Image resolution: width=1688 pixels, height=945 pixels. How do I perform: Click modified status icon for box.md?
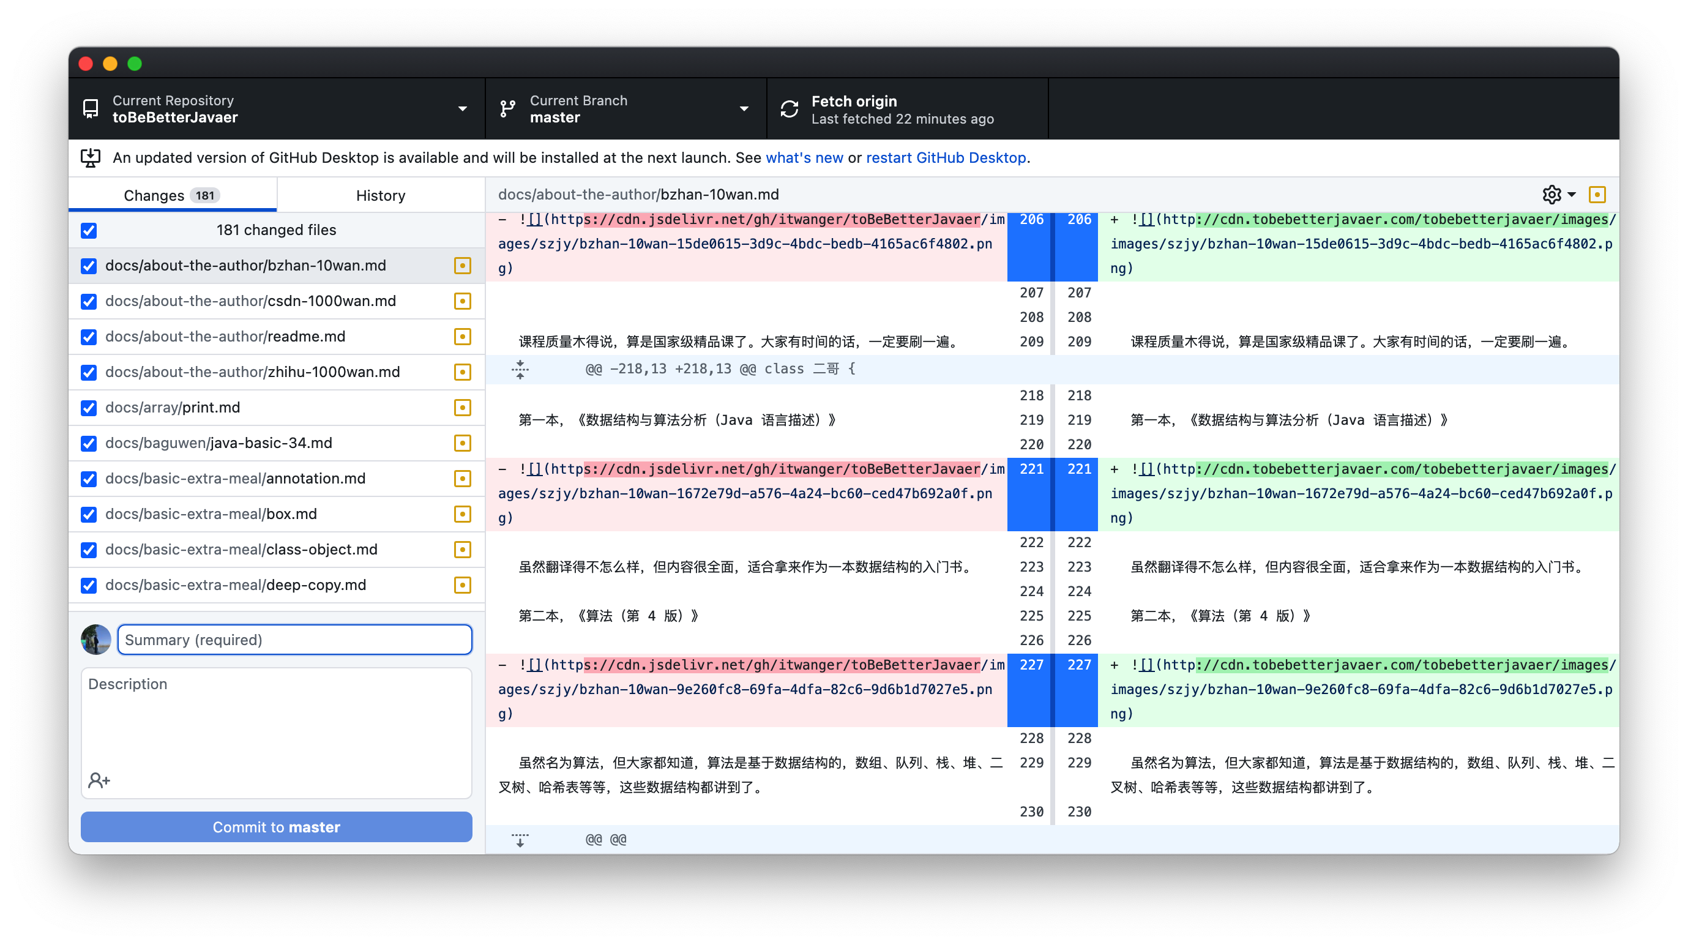pos(463,514)
